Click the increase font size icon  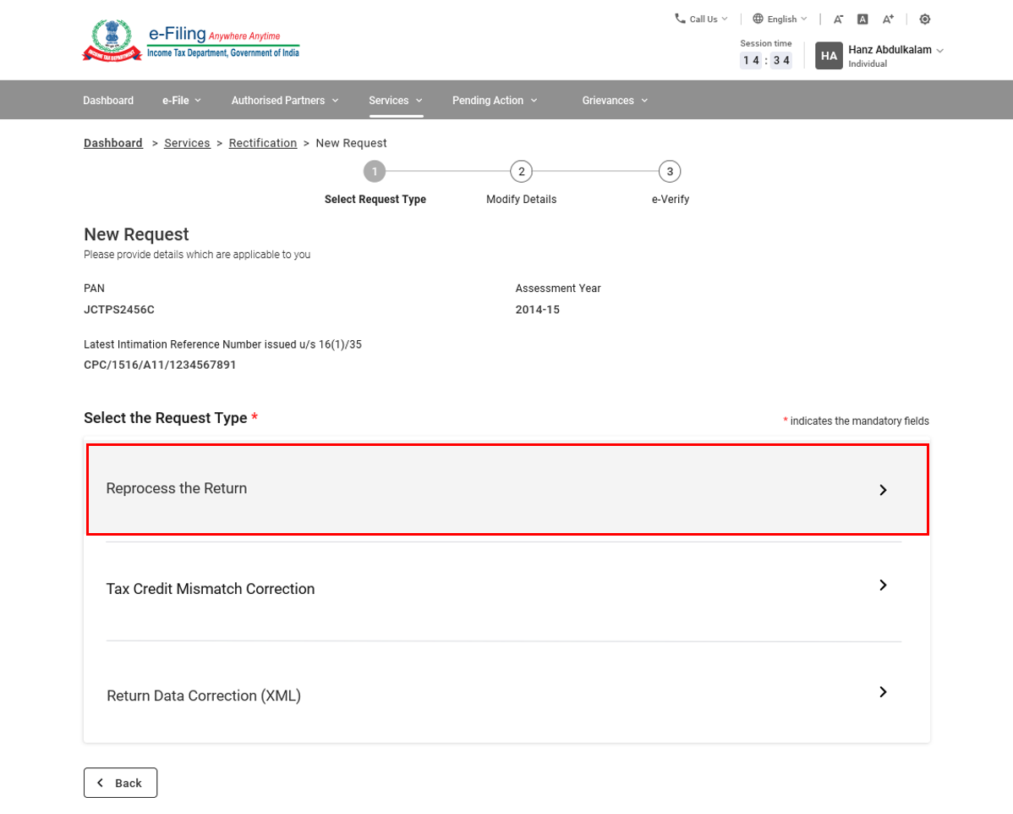(x=888, y=19)
